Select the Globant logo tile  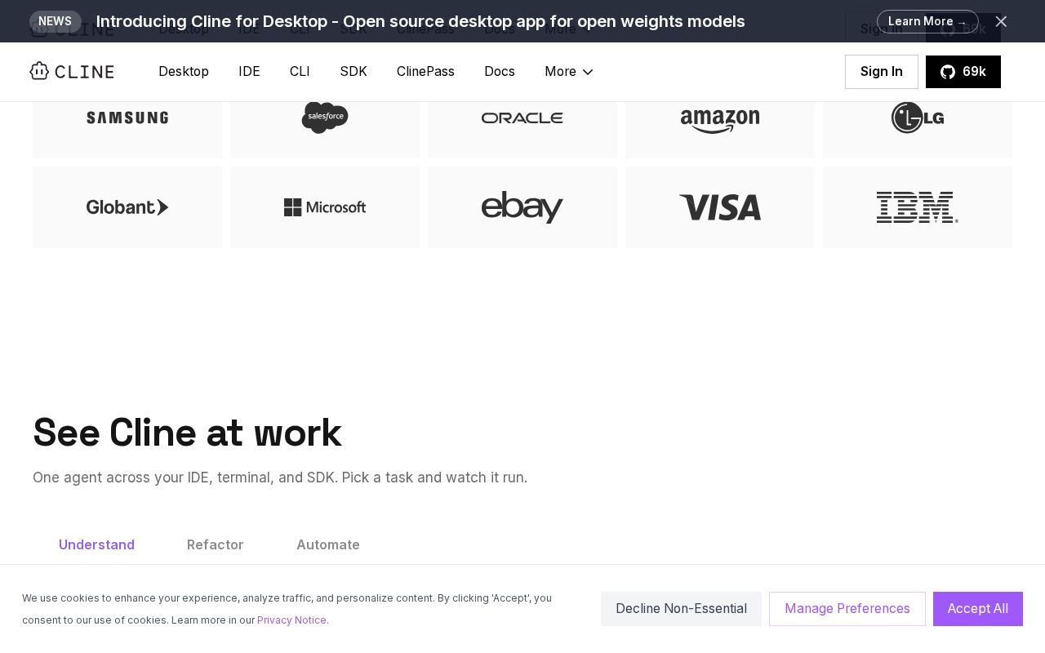[x=127, y=207]
